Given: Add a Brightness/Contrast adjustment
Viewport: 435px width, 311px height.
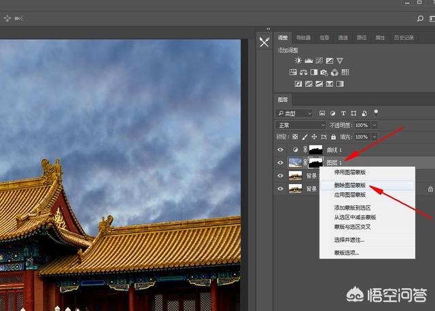Looking at the screenshot, I should point(298,60).
